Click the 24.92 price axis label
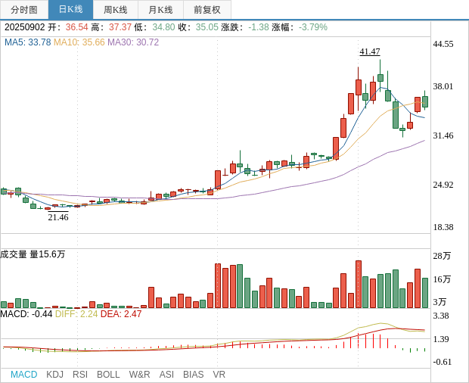Image resolution: width=469 pixels, height=383 pixels. [443, 185]
